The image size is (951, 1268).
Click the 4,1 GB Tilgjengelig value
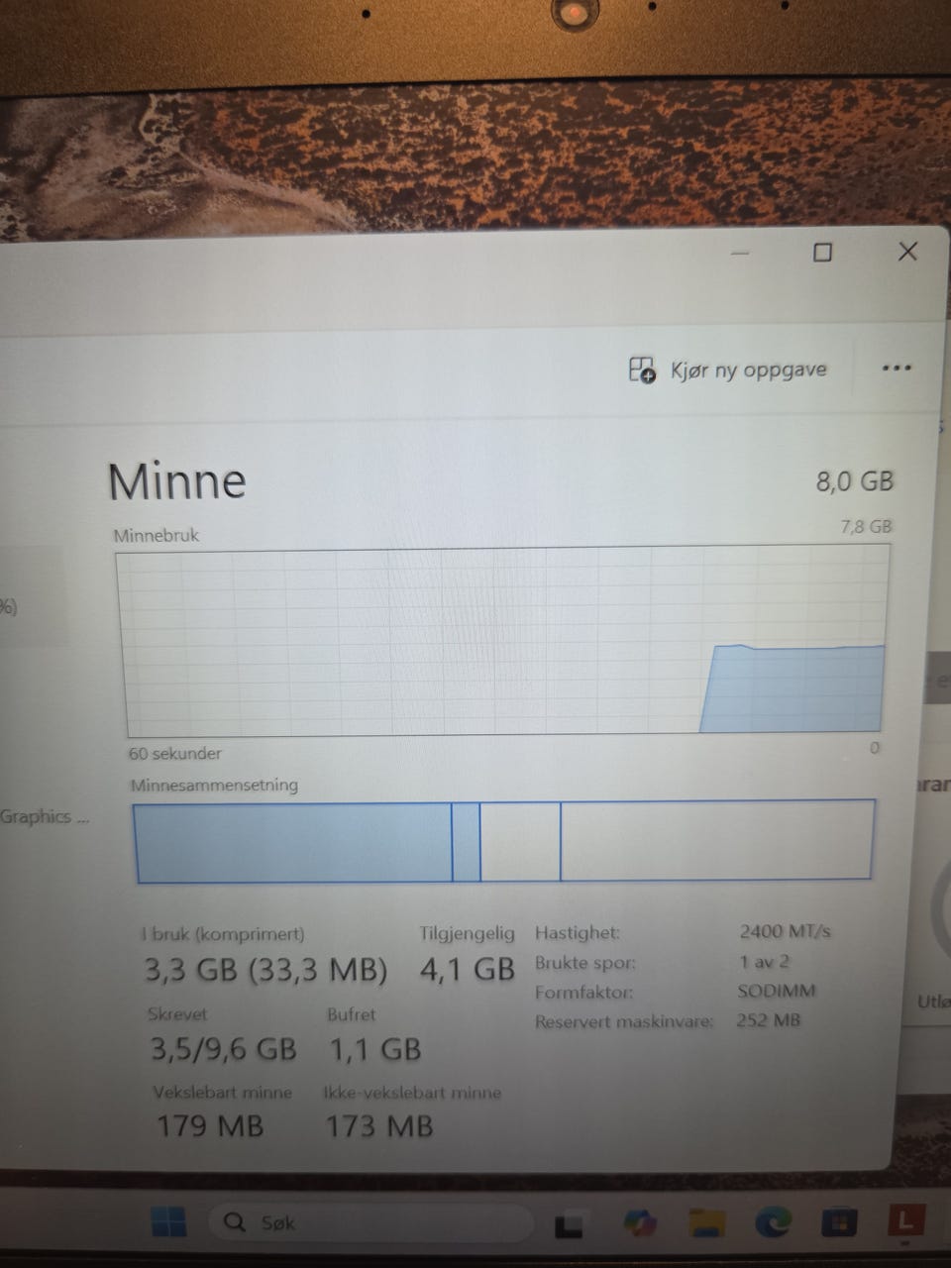tap(468, 968)
